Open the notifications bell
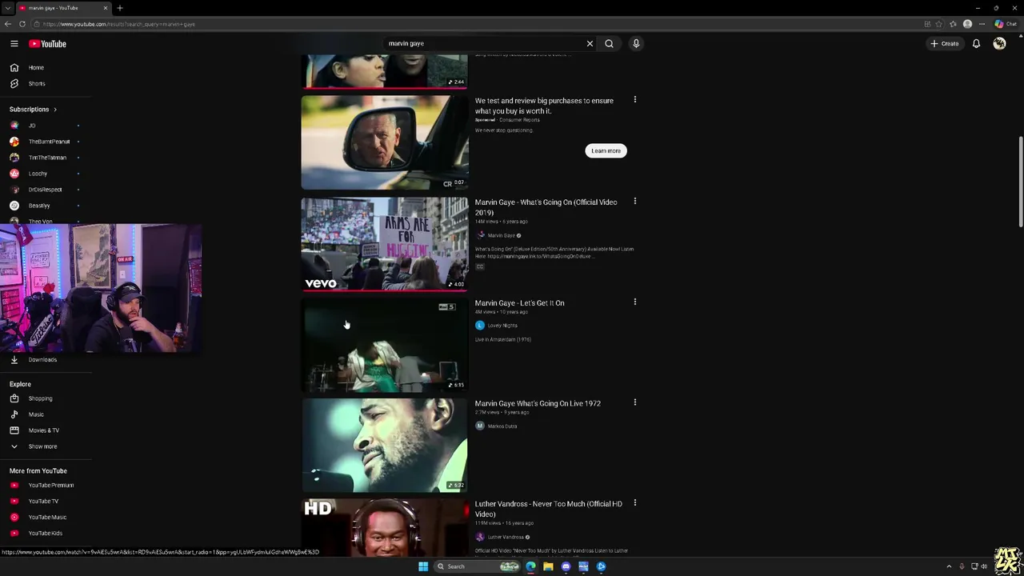1024x576 pixels. pos(976,43)
